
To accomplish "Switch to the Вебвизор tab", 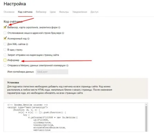I will point(41,12).
